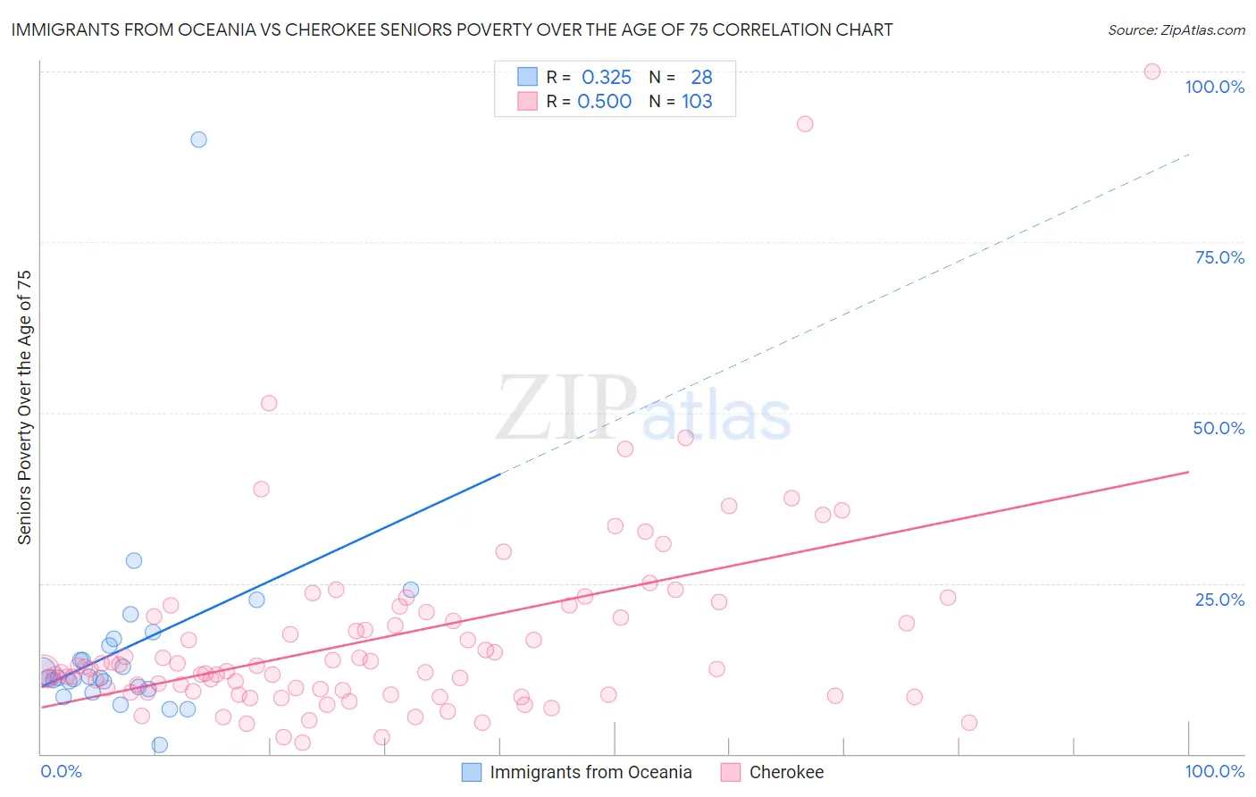
Task: Click the blue R = 0.325 swatch
Action: pos(527,77)
